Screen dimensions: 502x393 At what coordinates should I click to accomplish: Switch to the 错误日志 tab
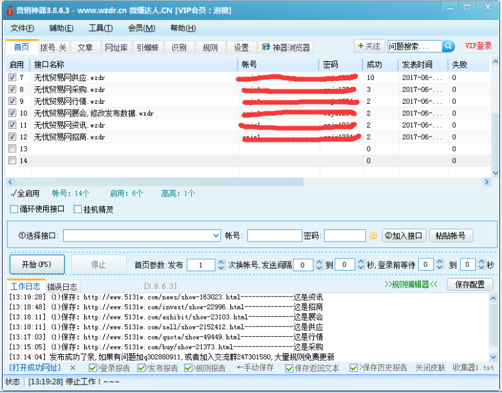click(x=62, y=287)
